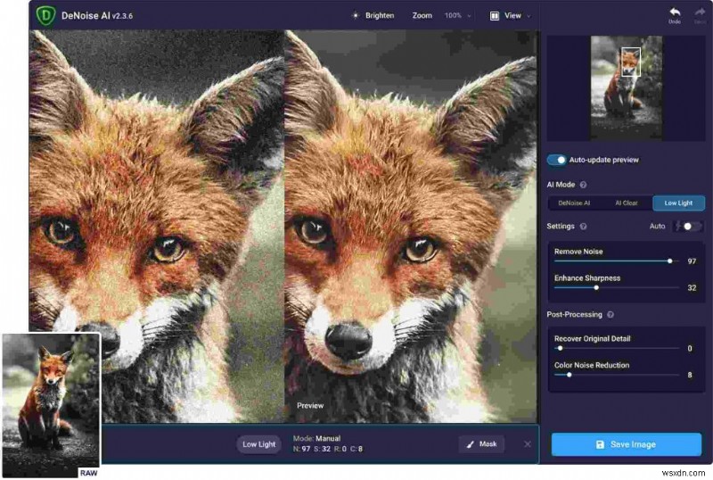
Task: Click the Save Image button
Action: tap(627, 444)
